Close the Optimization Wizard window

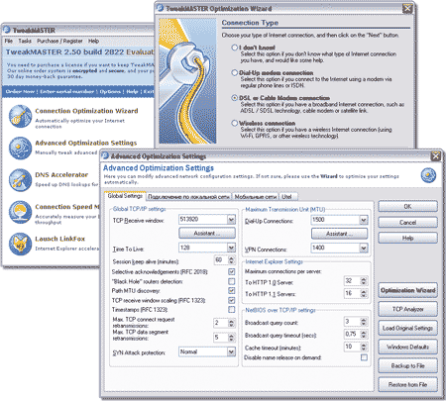point(407,9)
